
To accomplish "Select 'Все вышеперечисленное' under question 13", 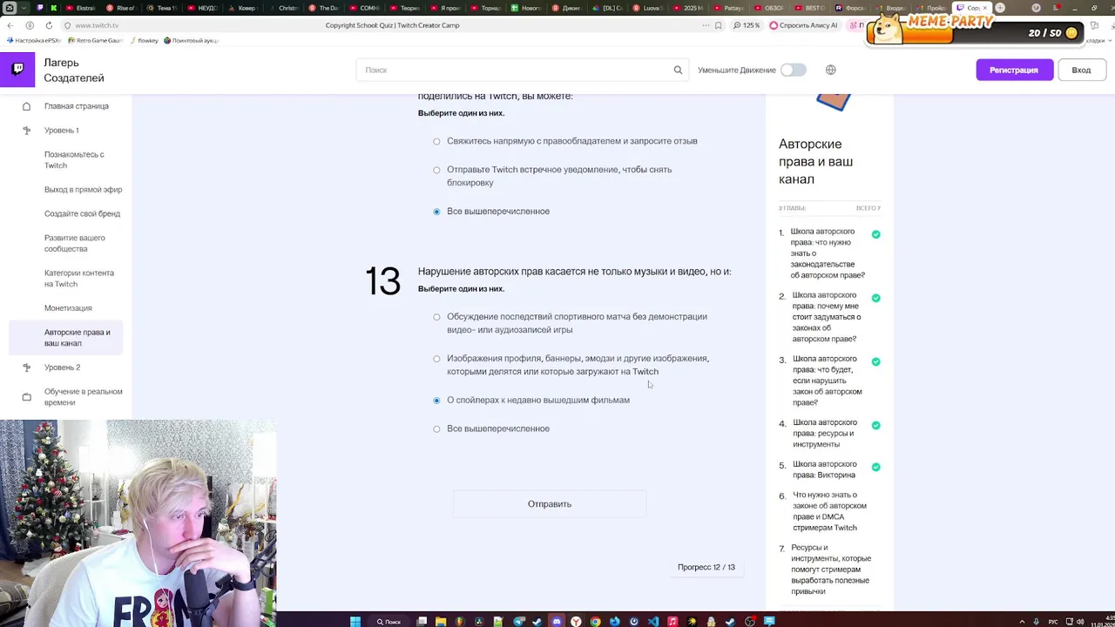I will click(x=436, y=429).
